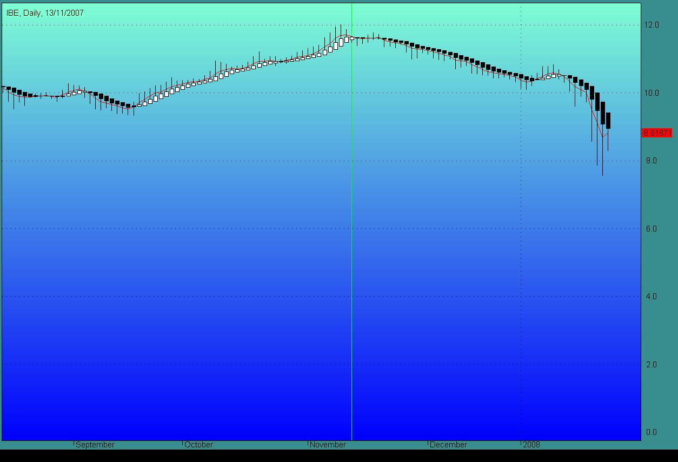Click the IBE, Daily chart title text

click(45, 13)
